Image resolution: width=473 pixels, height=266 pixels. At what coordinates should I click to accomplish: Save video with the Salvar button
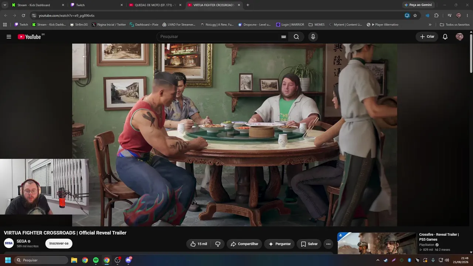309,244
